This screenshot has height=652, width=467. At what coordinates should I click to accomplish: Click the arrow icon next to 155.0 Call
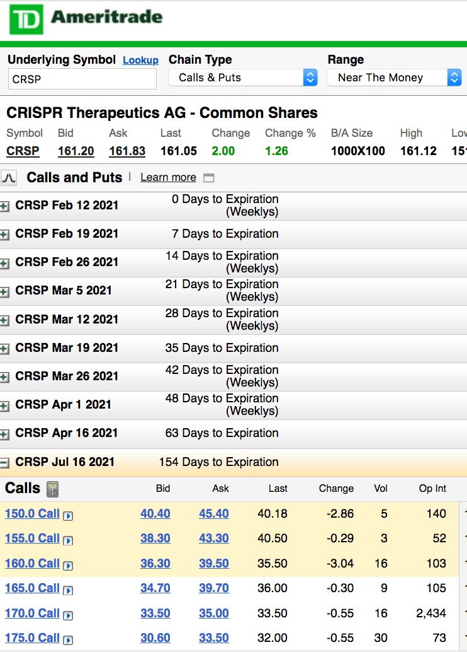click(68, 540)
